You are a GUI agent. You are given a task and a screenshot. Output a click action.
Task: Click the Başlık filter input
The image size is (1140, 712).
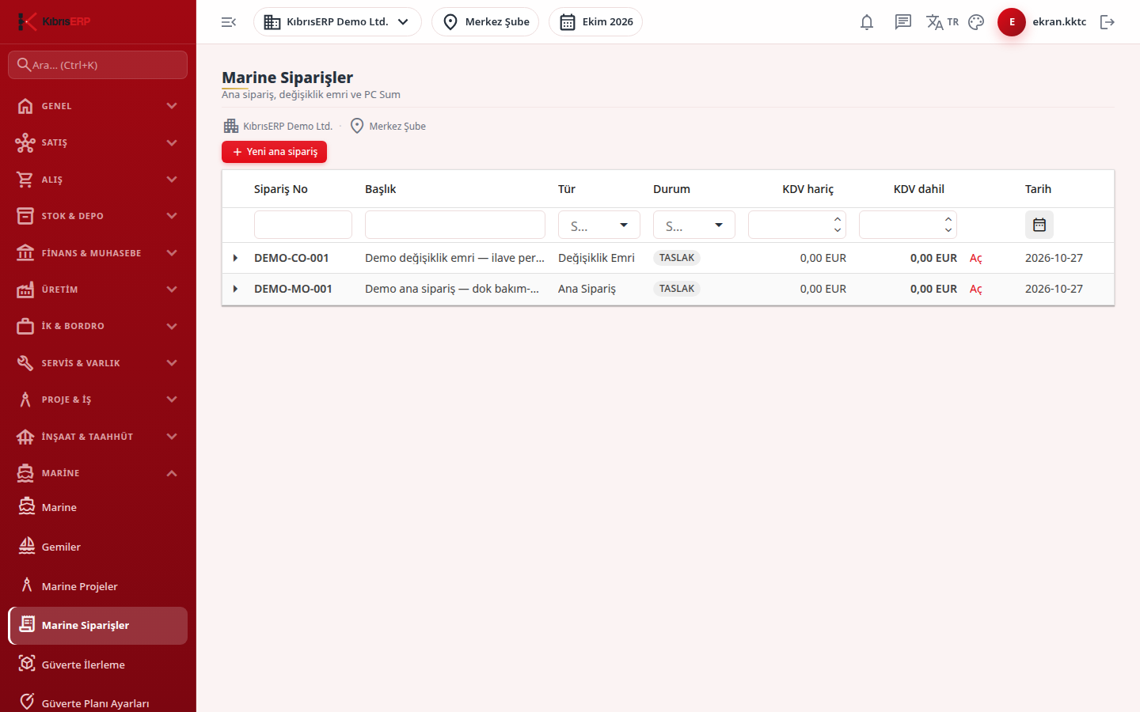click(x=455, y=225)
